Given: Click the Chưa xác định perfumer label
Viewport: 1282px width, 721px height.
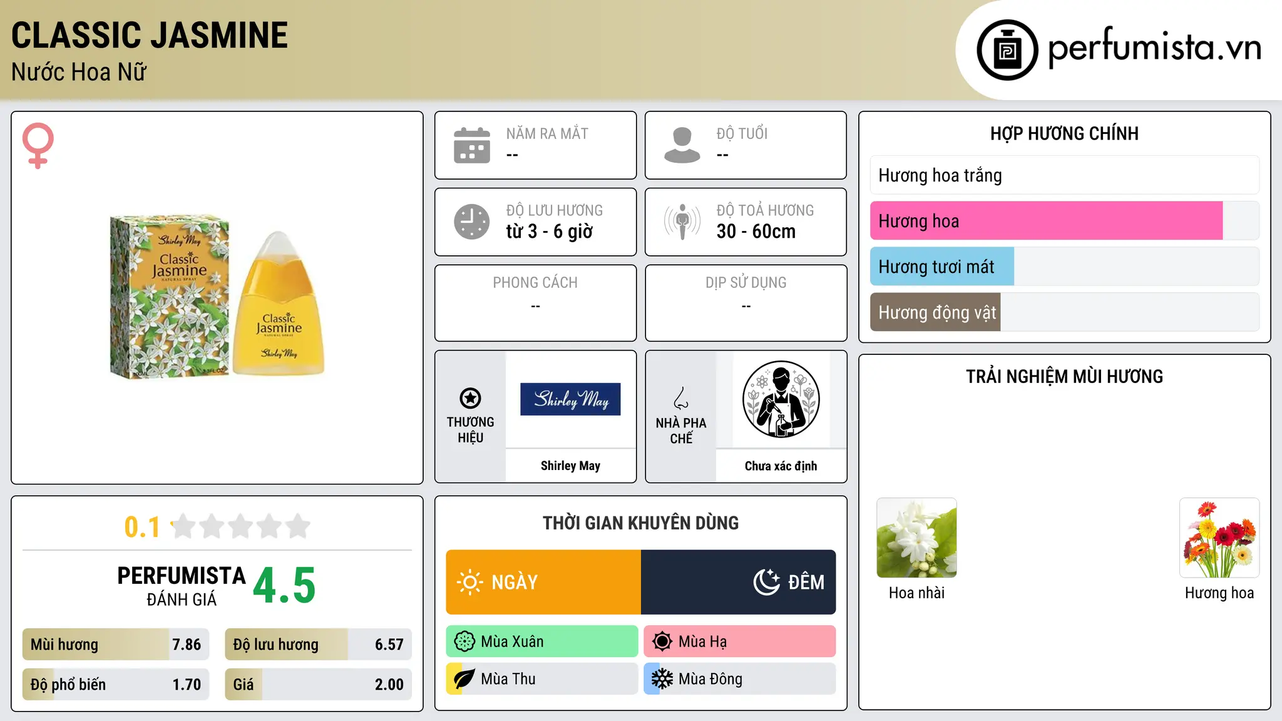Looking at the screenshot, I should [x=781, y=466].
